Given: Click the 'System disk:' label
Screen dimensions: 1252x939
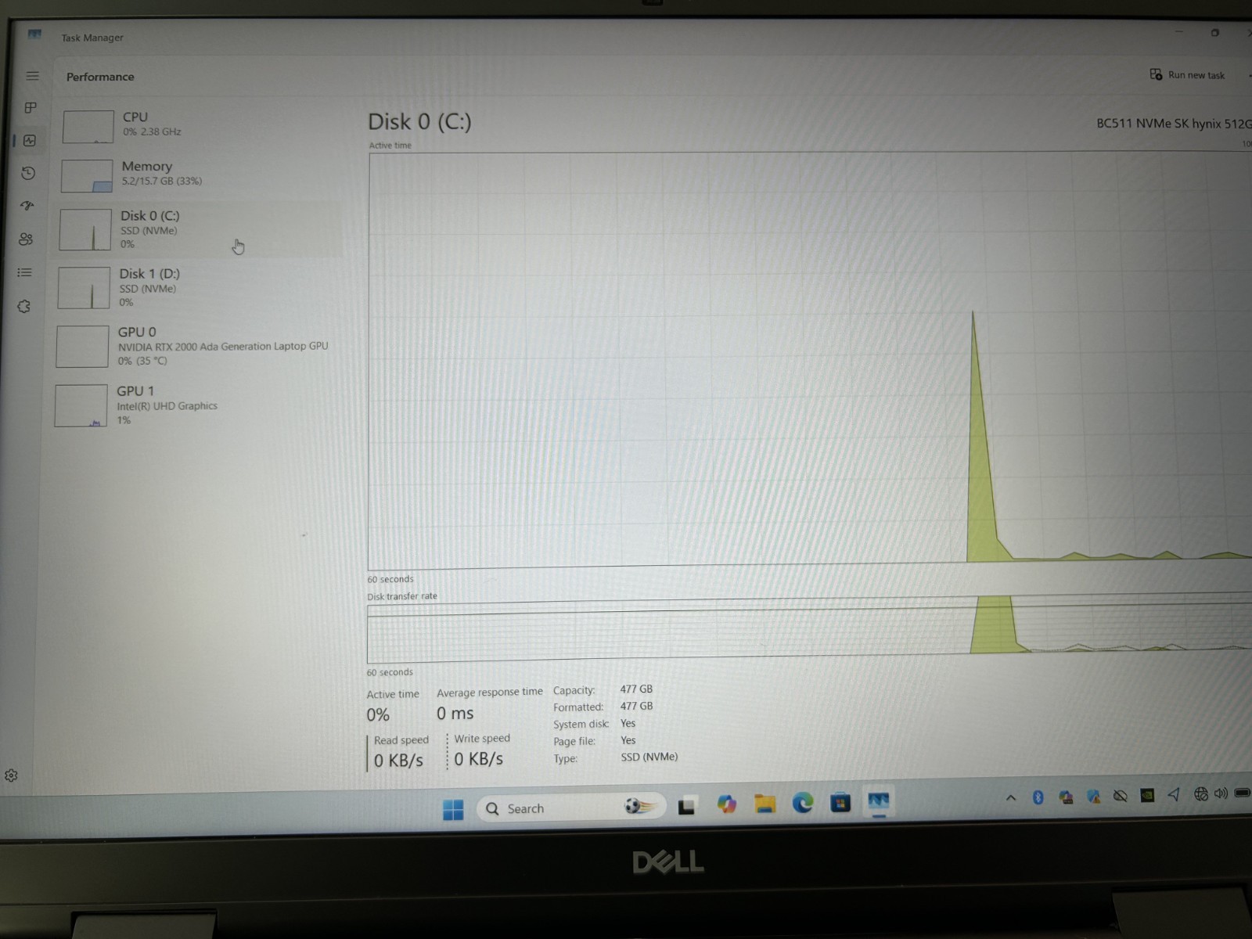Looking at the screenshot, I should pyautogui.click(x=581, y=725).
